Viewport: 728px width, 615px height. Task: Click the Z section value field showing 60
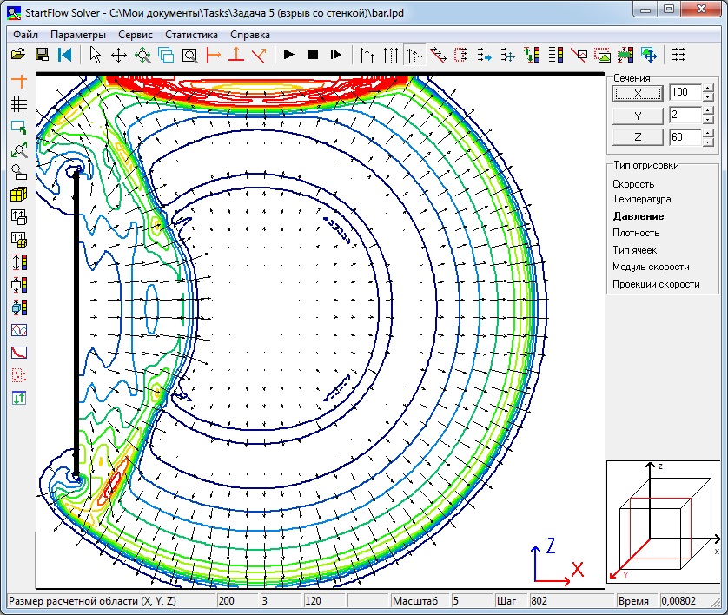[x=685, y=137]
